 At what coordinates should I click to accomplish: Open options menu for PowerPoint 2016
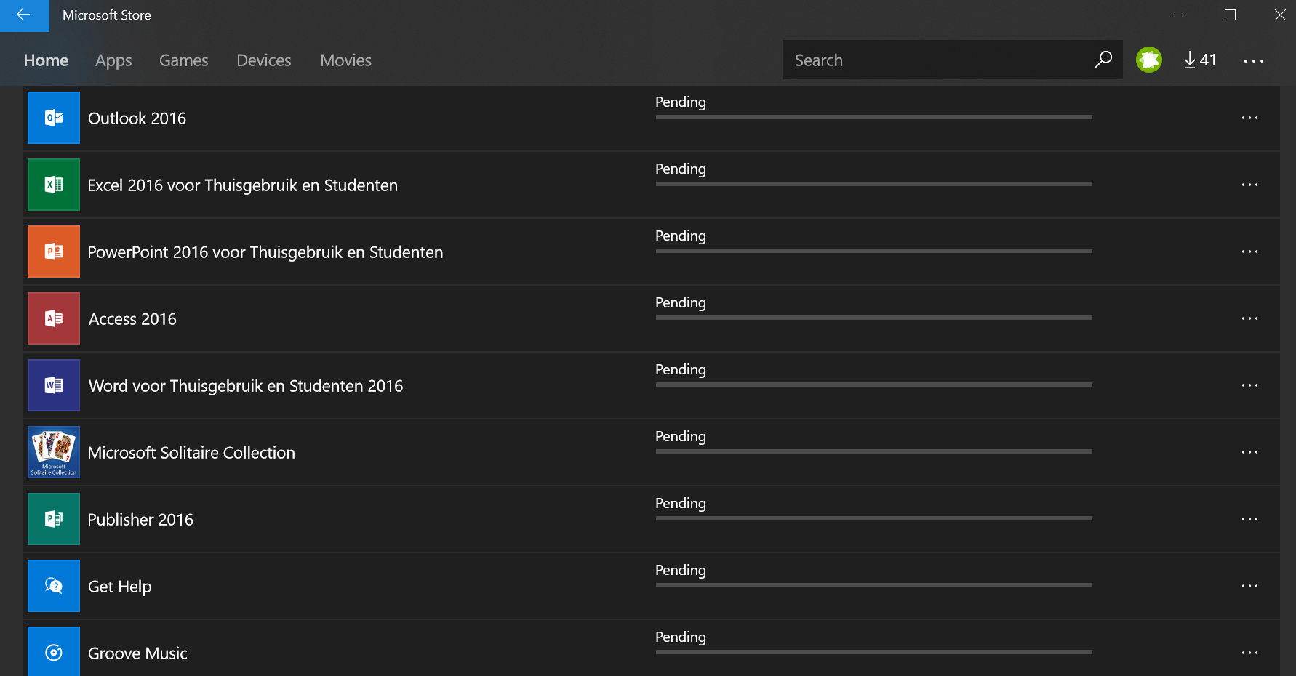1249,252
